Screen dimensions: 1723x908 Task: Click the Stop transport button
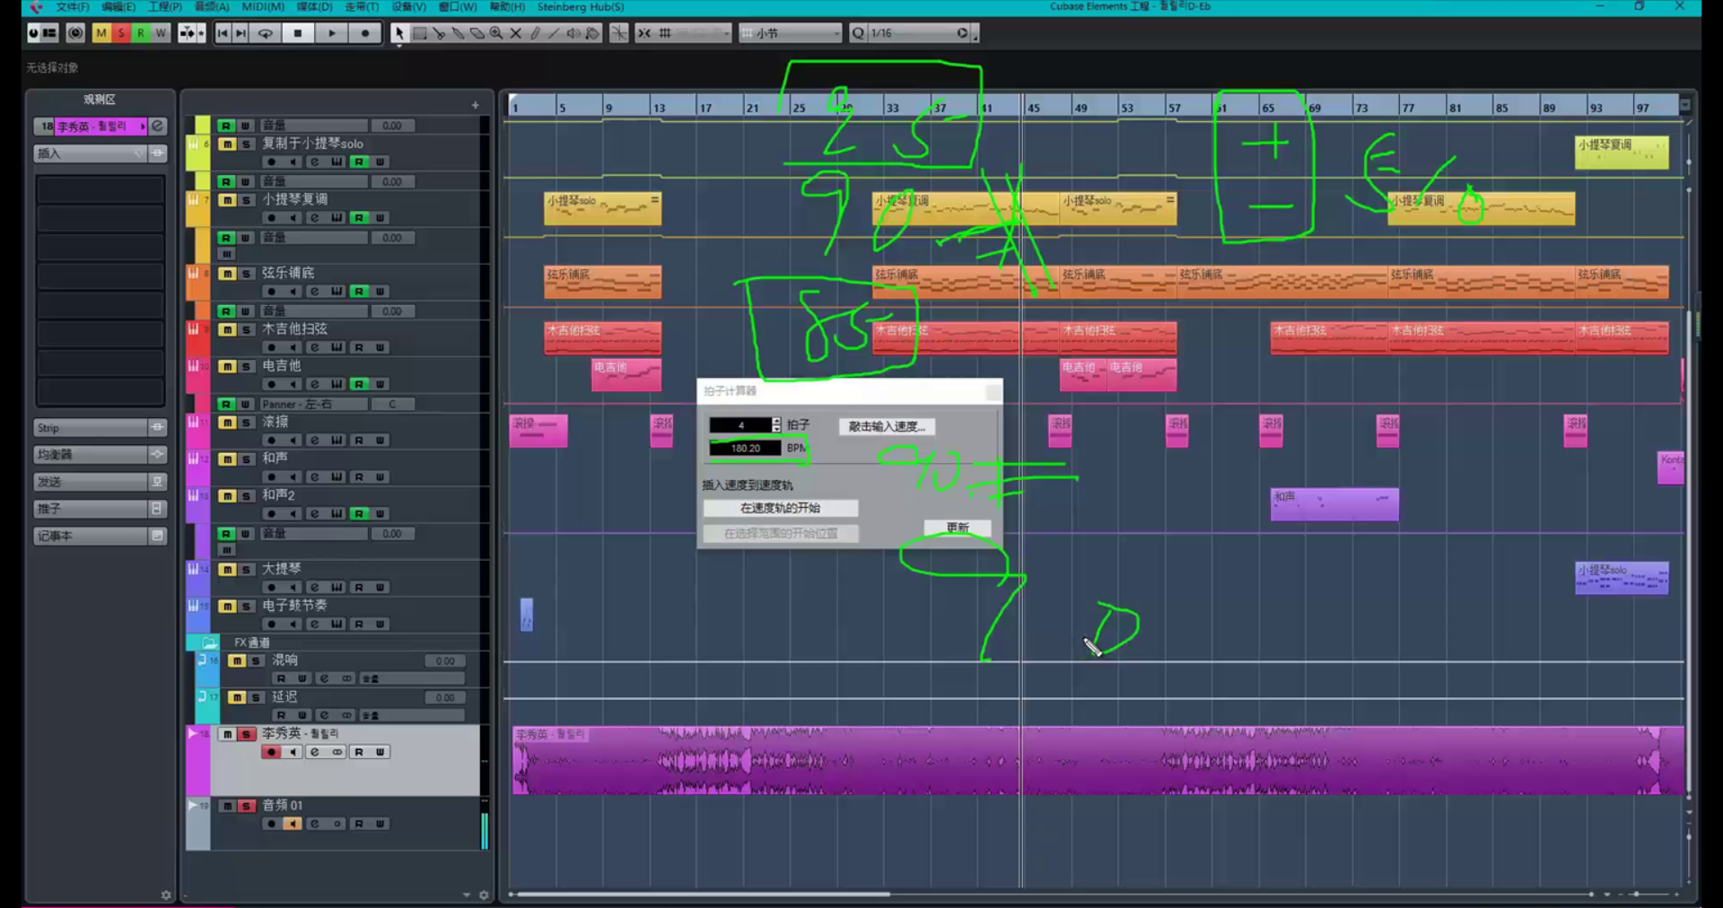[298, 33]
